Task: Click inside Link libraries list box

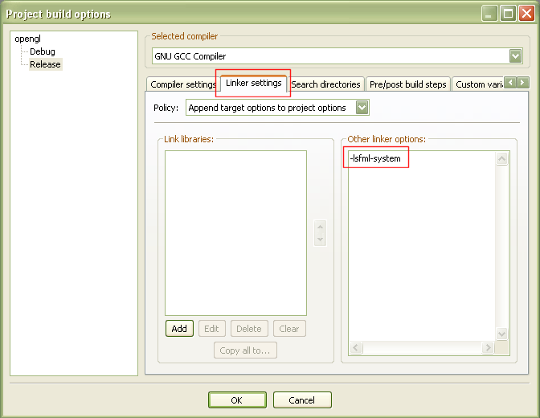Action: click(x=236, y=232)
